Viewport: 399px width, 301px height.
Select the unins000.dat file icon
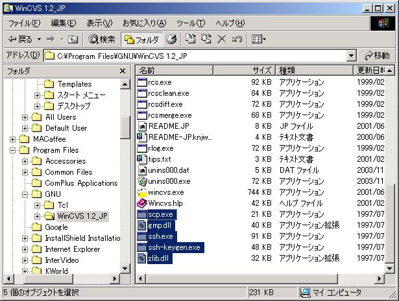(x=141, y=170)
